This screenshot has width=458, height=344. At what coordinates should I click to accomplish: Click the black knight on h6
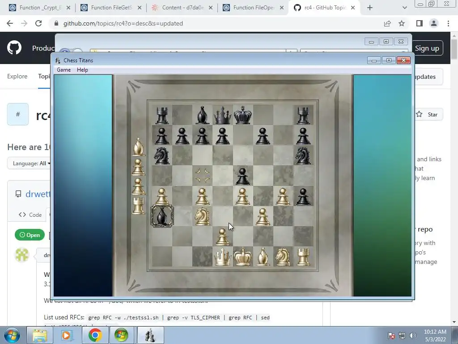303,155
